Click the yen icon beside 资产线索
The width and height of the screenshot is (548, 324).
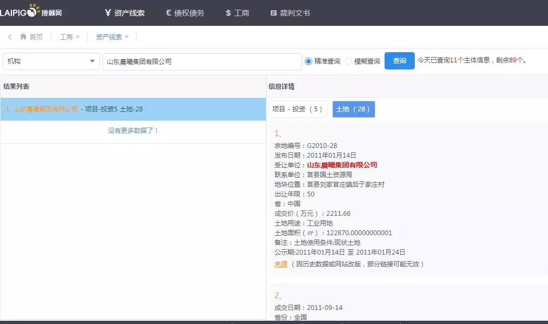click(x=108, y=13)
